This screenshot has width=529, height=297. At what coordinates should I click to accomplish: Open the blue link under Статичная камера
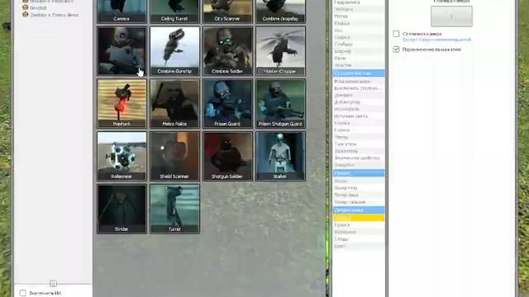point(437,40)
